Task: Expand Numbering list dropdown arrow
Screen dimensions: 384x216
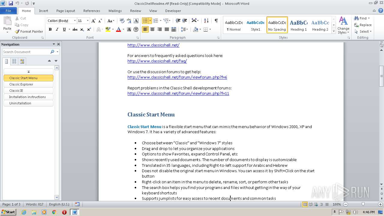Action: 160,21
